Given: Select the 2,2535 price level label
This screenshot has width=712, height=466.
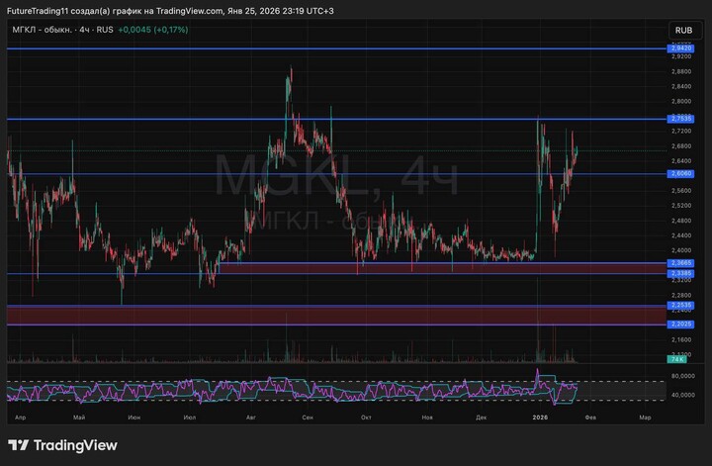Looking at the screenshot, I should (680, 306).
